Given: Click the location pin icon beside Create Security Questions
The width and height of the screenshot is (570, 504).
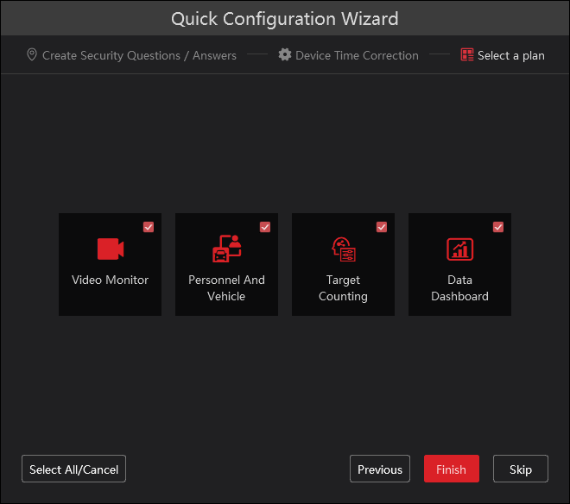Looking at the screenshot, I should [32, 55].
